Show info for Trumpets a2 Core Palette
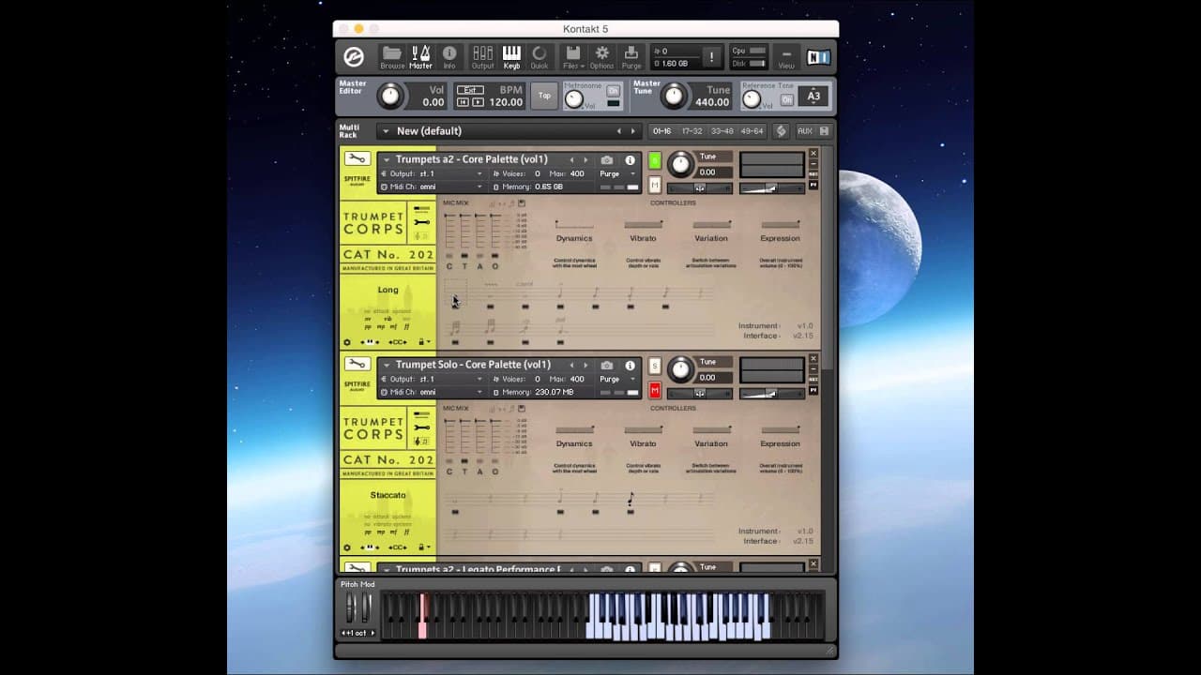 pos(630,160)
